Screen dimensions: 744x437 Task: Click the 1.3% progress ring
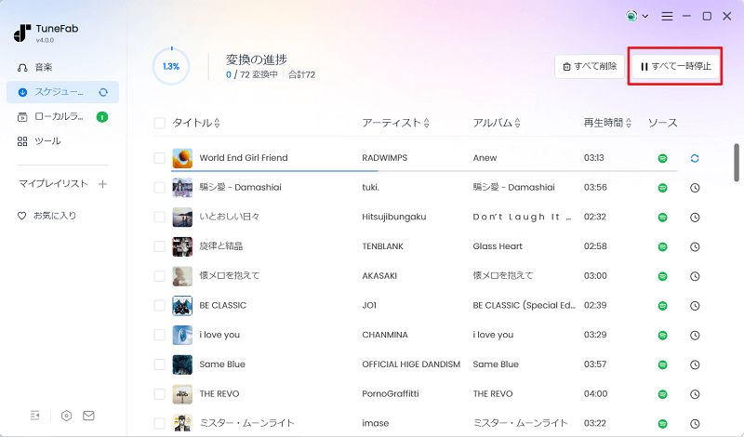click(x=171, y=66)
